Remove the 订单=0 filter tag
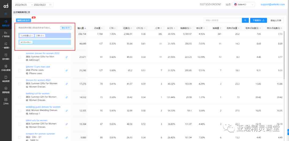This screenshot has height=141, width=289. [44, 36]
